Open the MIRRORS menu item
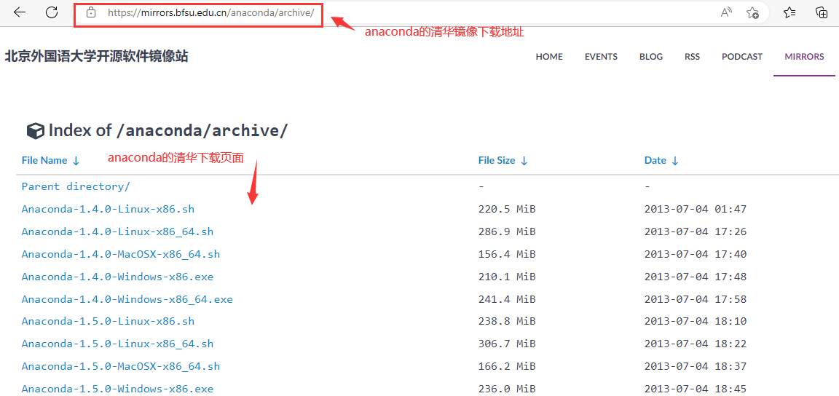 click(804, 57)
